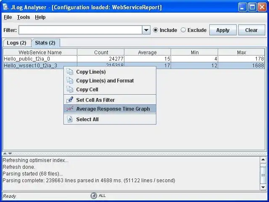Click the log console scrollbar up arrow
The width and height of the screenshot is (269, 202).
[263, 160]
